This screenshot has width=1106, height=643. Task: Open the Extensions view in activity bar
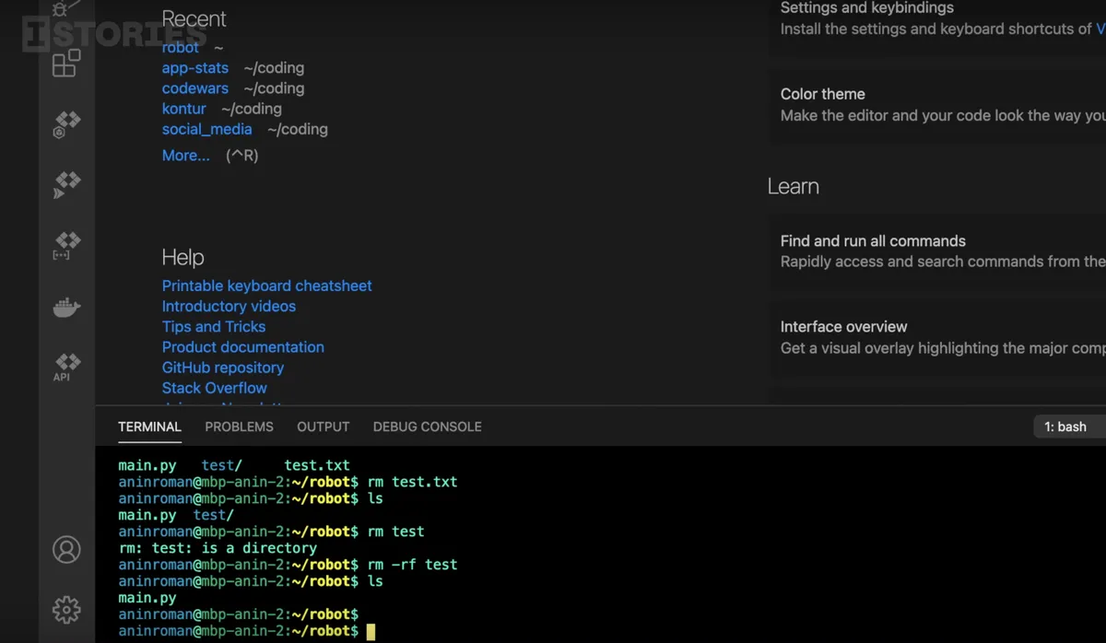pos(66,63)
